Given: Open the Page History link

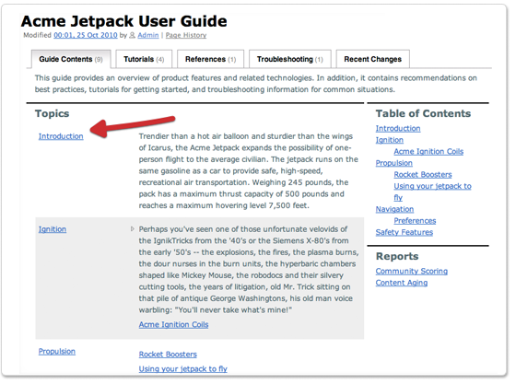Looking at the screenshot, I should point(186,35).
